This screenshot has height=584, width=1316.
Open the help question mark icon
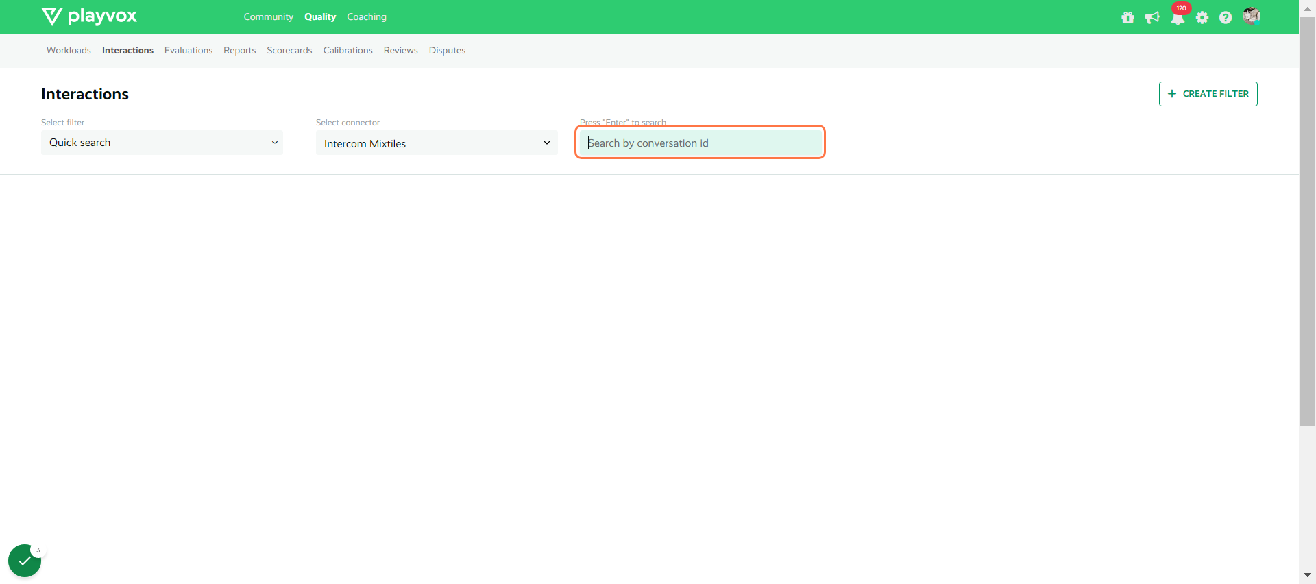pyautogui.click(x=1226, y=17)
